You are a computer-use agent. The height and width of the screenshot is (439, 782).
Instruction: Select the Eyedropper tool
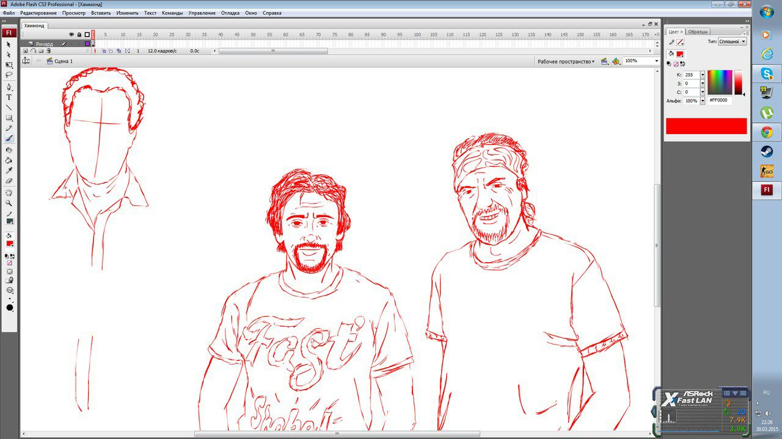[9, 171]
